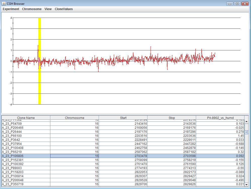
Task: Open the CloneValues menu
Action: (x=64, y=9)
